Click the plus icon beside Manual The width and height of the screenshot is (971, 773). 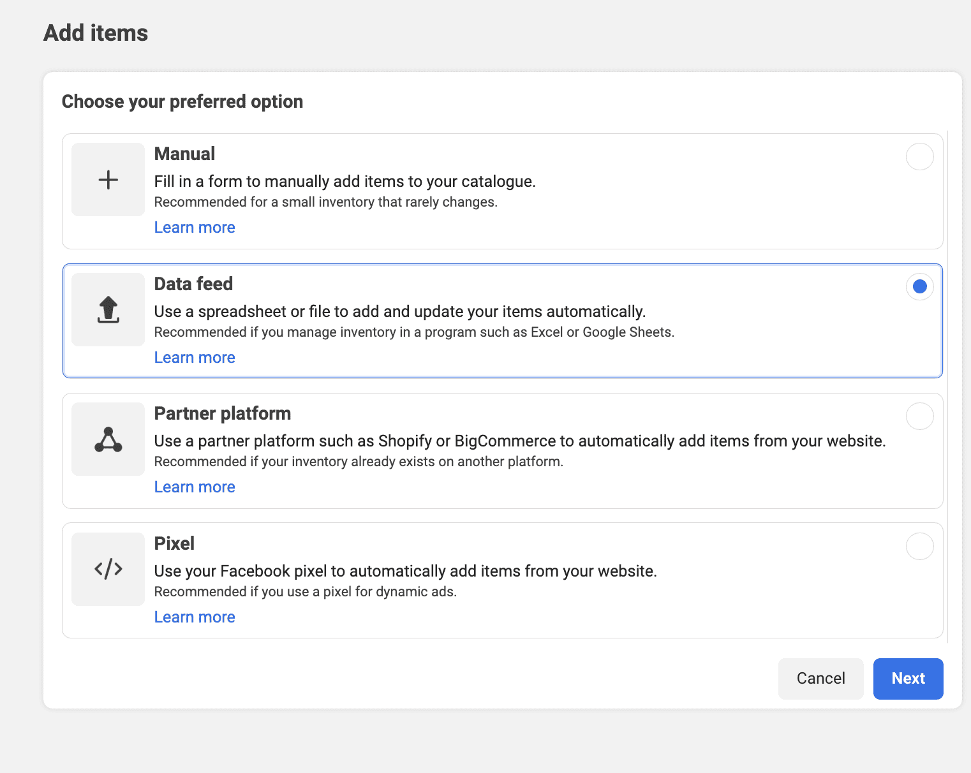coord(108,179)
